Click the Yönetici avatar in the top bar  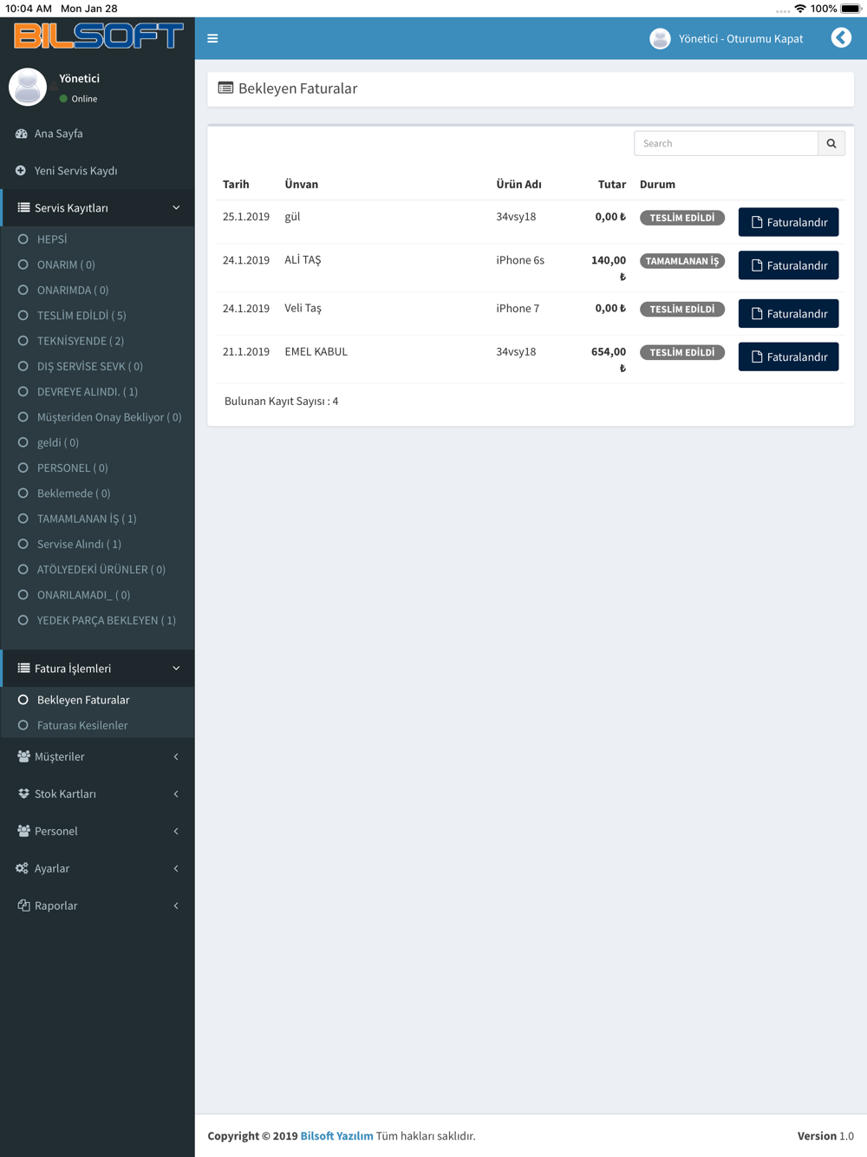(x=660, y=39)
